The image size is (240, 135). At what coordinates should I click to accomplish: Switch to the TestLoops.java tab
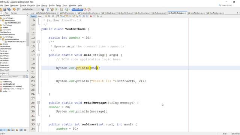click(160, 13)
